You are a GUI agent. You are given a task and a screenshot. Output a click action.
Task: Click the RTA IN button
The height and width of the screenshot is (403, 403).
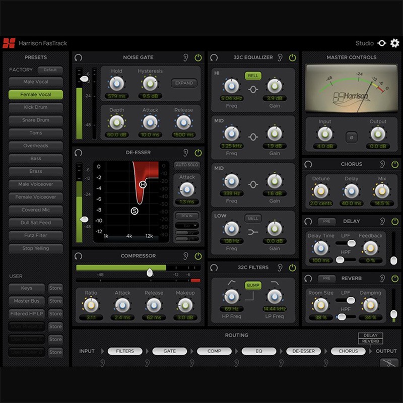pos(187,216)
